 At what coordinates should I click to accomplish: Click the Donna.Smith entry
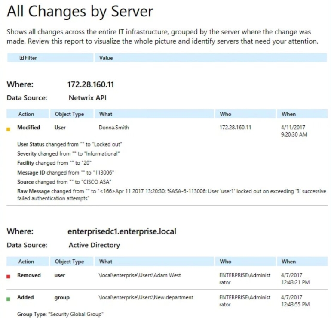114,128
